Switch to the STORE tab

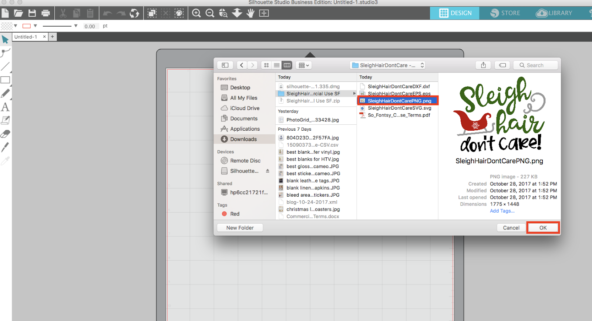[505, 13]
